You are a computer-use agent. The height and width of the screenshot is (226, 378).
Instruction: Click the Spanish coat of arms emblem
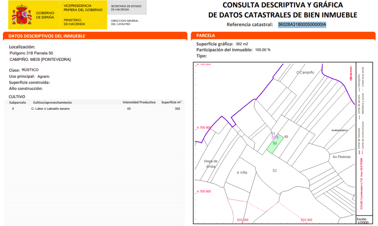pos(22,15)
